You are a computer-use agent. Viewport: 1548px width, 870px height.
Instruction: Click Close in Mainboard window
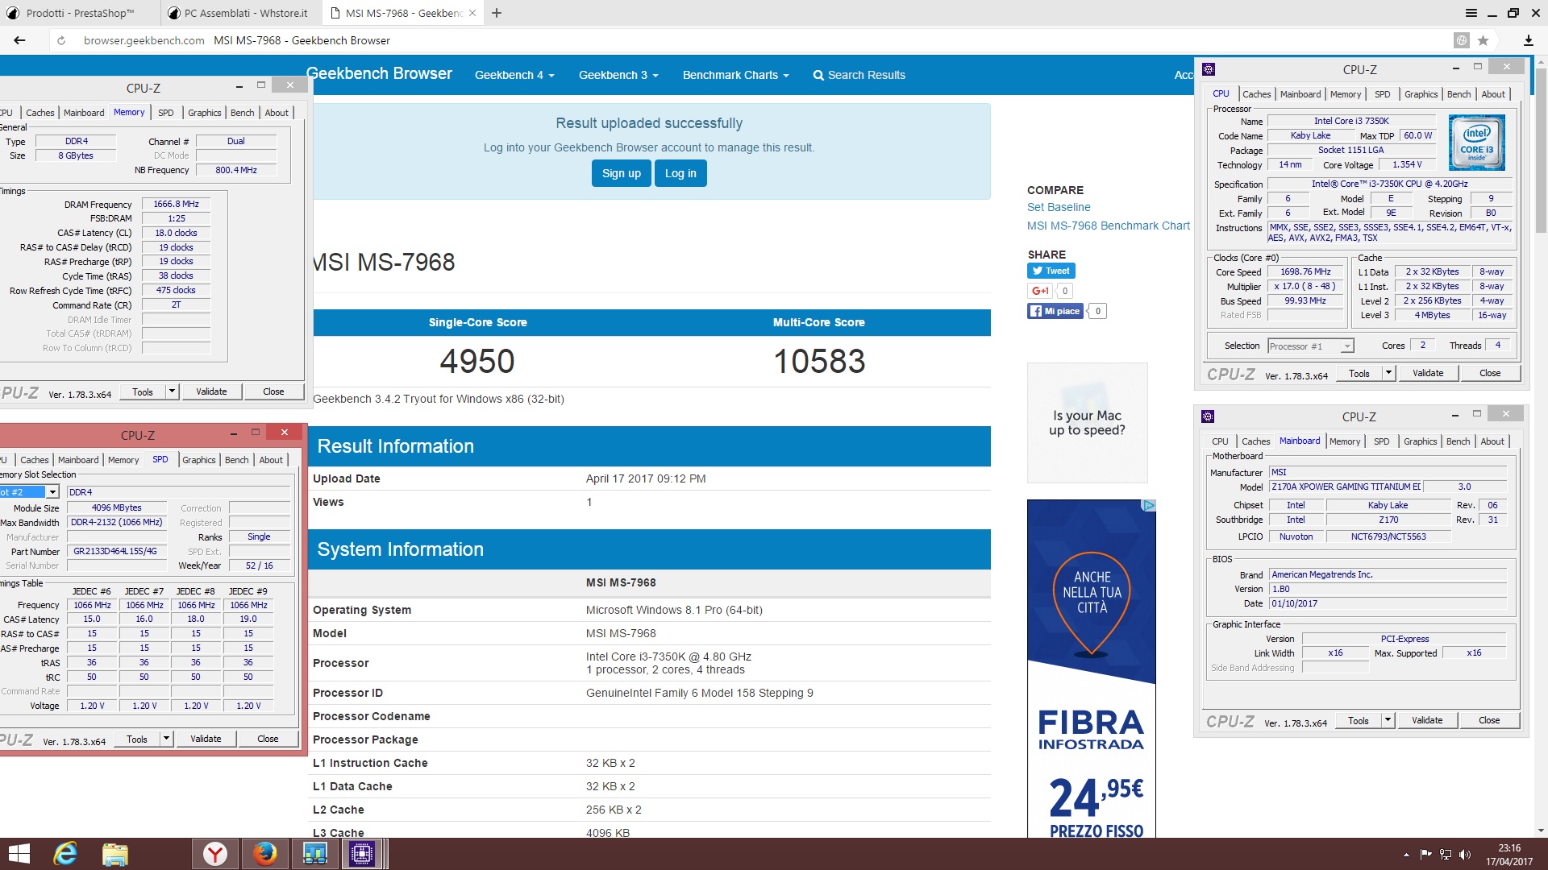(x=1489, y=720)
